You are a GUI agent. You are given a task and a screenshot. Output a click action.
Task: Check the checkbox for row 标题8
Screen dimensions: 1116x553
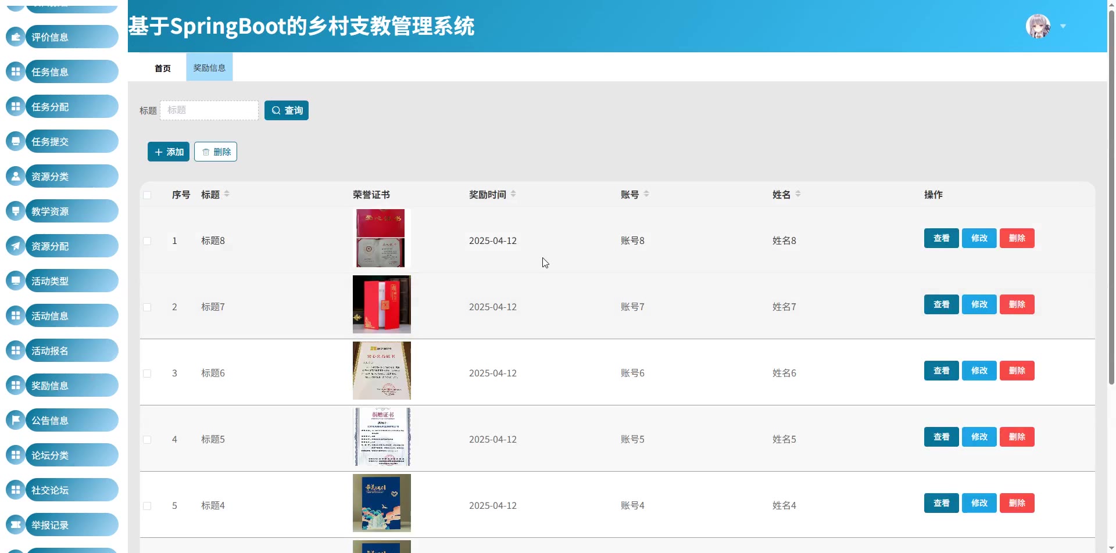click(x=147, y=241)
